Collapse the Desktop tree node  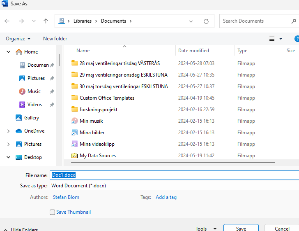pyautogui.click(x=8, y=157)
